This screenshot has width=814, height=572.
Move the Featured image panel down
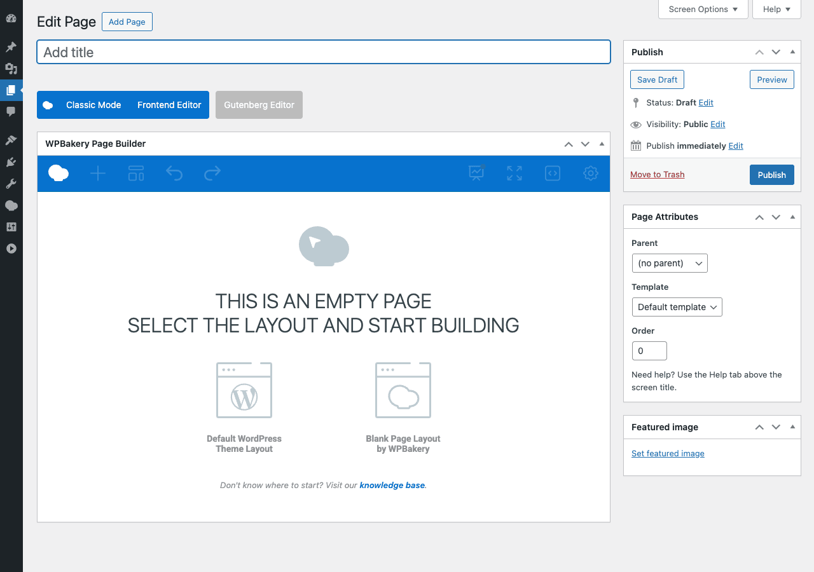click(x=776, y=428)
